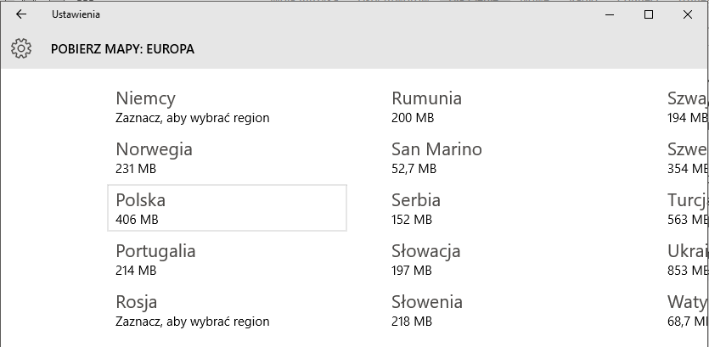Download the Rumunia map
The width and height of the screenshot is (709, 347).
[x=503, y=106]
